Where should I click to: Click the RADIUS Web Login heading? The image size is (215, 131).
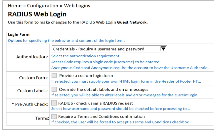pyautogui.click(x=37, y=14)
